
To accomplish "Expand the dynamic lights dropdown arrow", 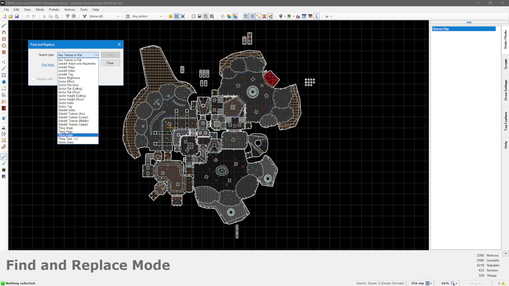I will [x=285, y=16].
